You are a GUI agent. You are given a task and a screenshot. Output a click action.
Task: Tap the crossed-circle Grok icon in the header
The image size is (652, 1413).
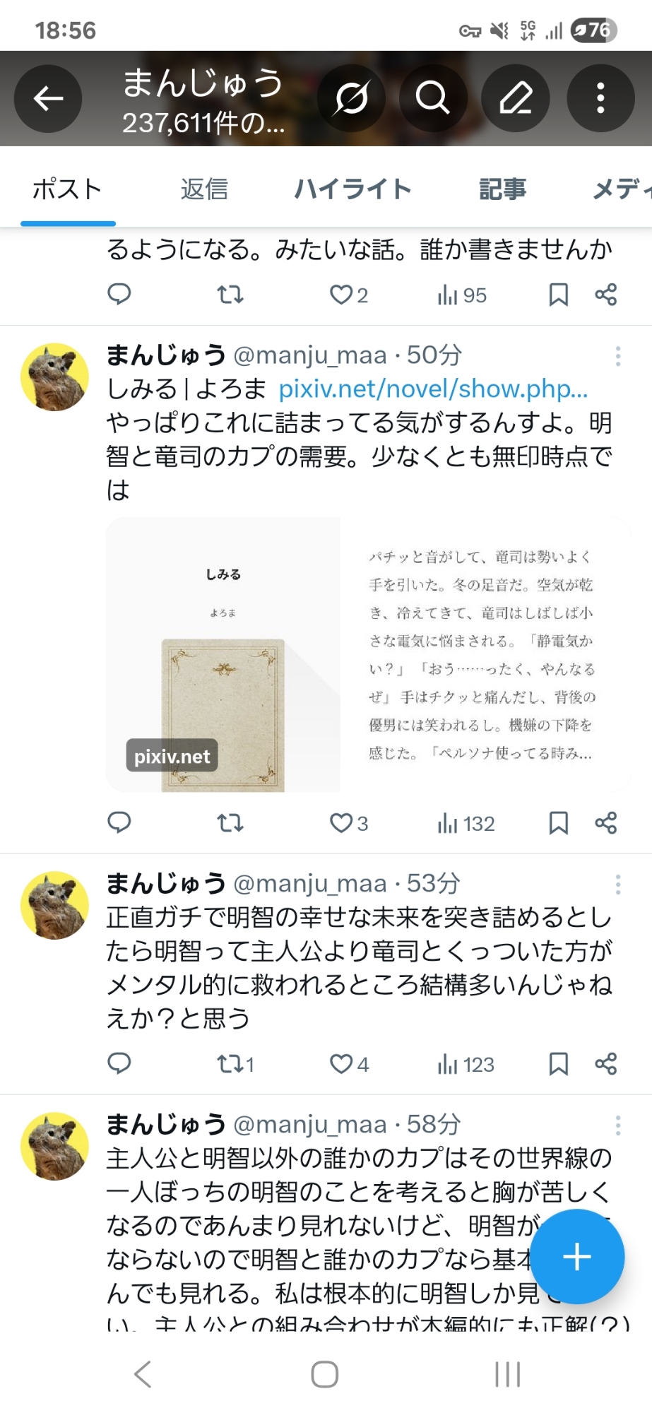click(351, 98)
